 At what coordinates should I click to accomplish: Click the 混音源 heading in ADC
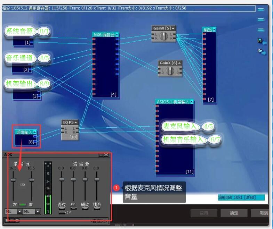coord(81,164)
